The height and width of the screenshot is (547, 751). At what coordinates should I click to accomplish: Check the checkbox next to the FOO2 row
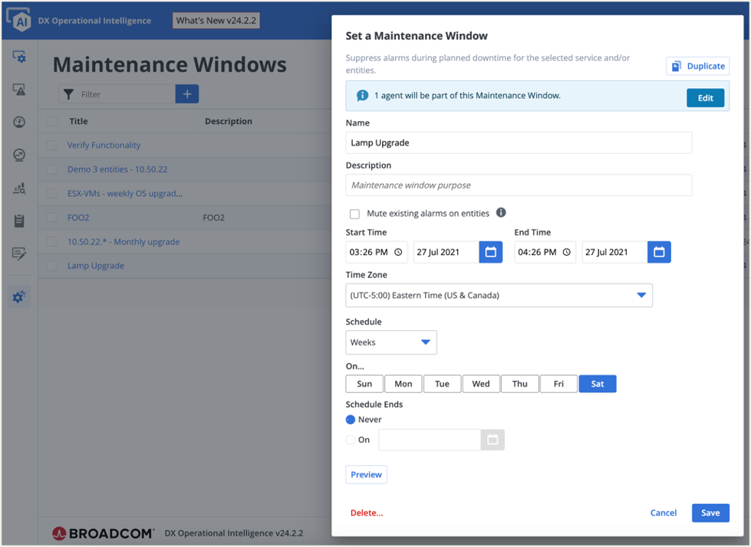[51, 218]
